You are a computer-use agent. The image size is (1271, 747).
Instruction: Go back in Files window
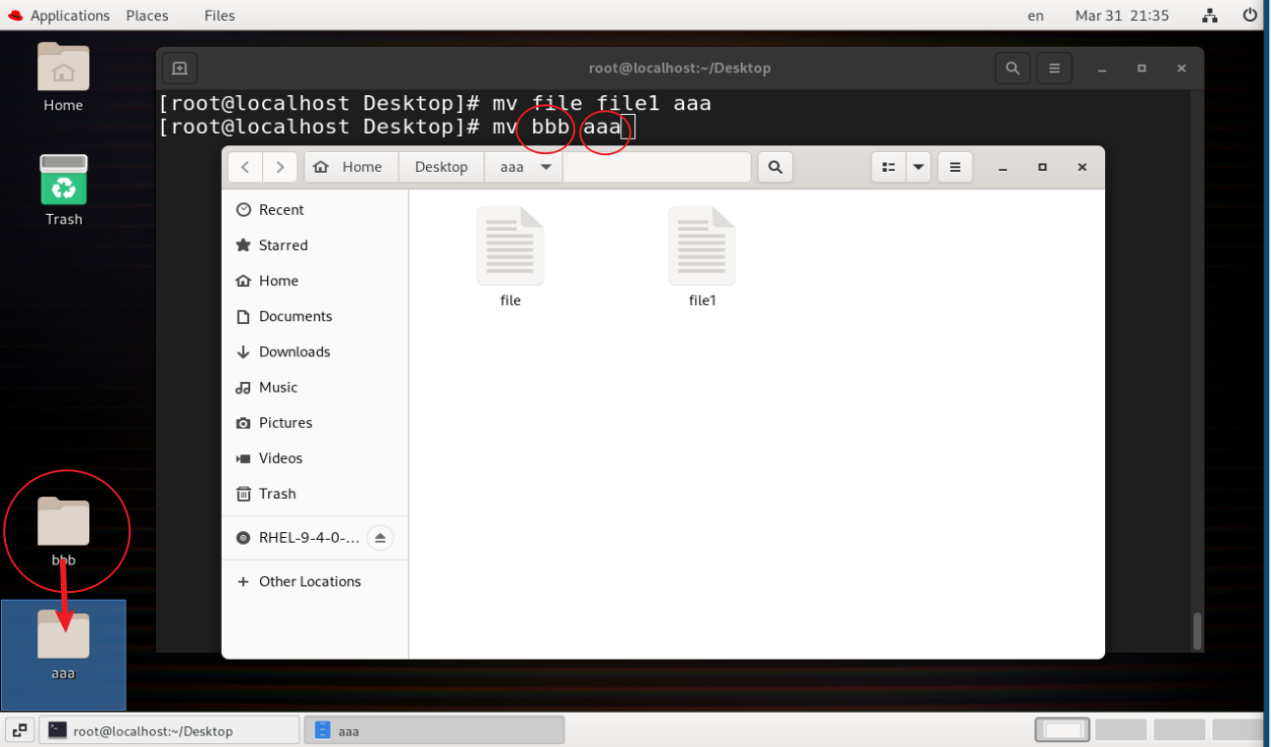tap(245, 167)
